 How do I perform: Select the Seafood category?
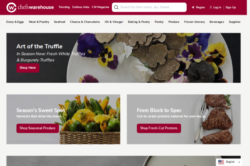point(60,22)
